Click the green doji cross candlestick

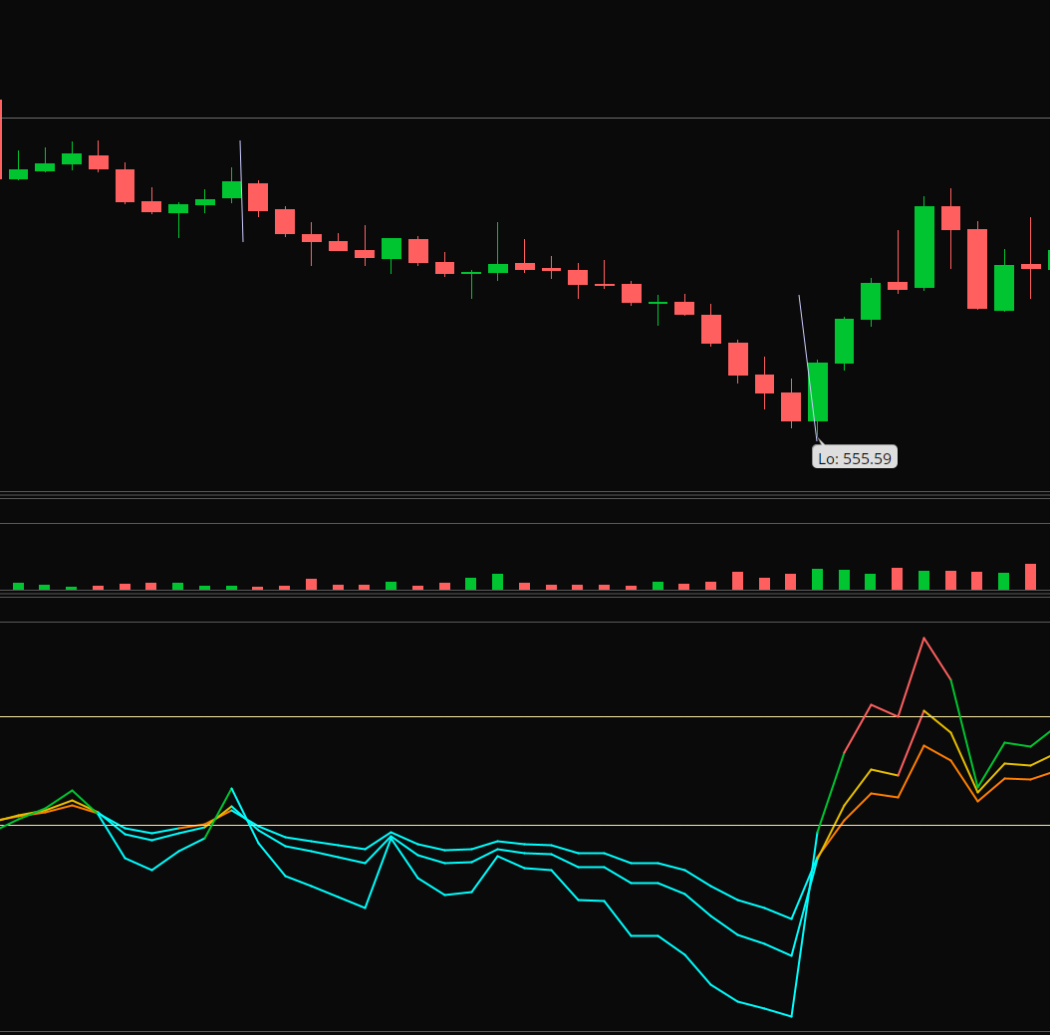coord(657,302)
